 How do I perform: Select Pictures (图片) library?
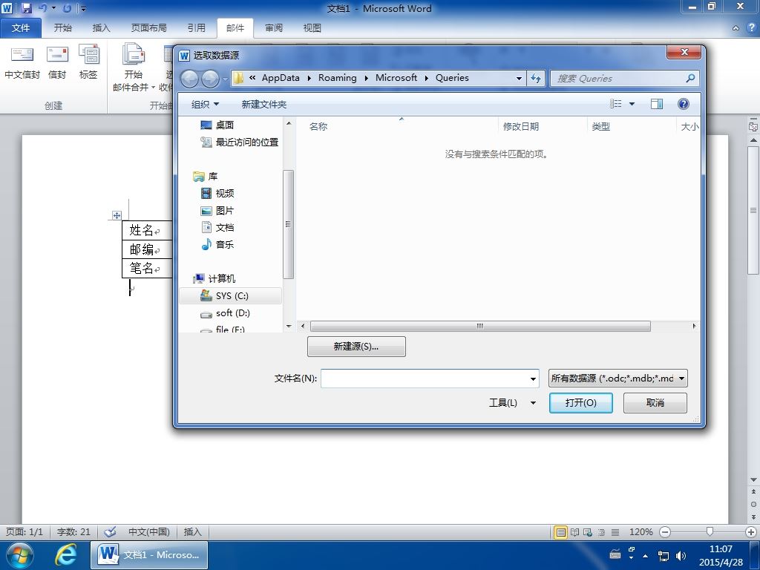(217, 210)
